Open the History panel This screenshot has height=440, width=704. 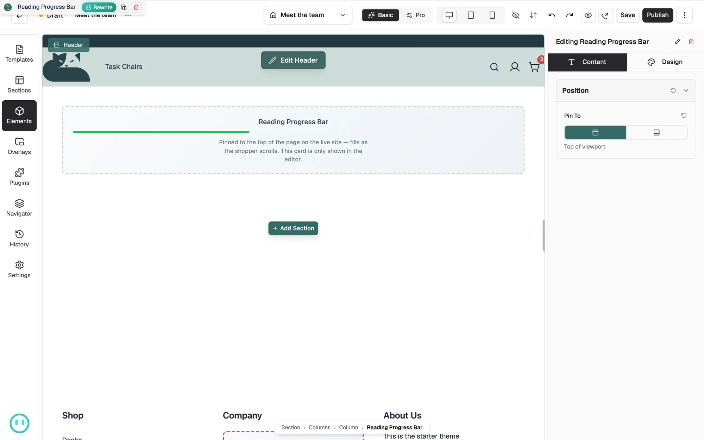pos(19,239)
